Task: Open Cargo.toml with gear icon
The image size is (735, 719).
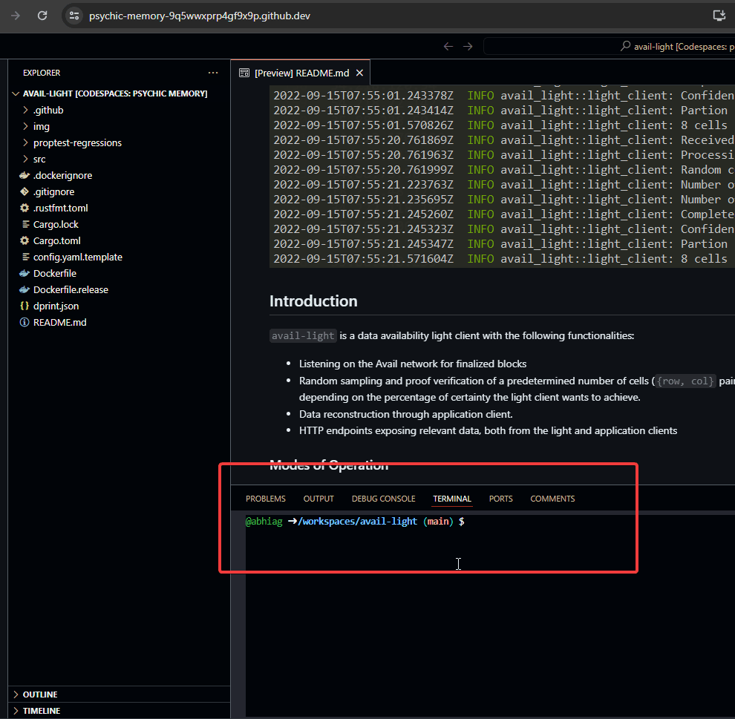Action: (x=56, y=240)
